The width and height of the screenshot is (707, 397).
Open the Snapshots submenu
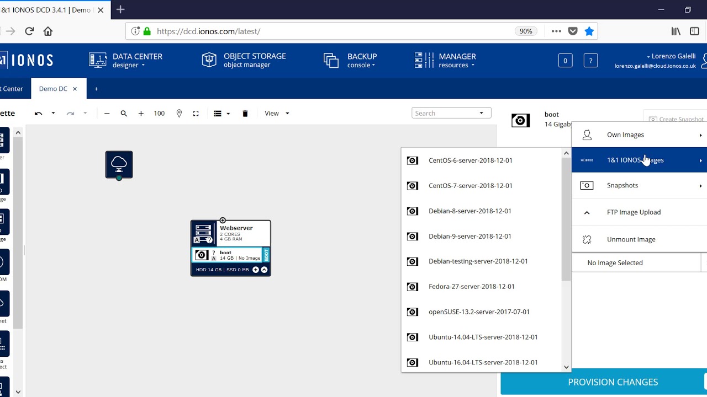pos(640,186)
